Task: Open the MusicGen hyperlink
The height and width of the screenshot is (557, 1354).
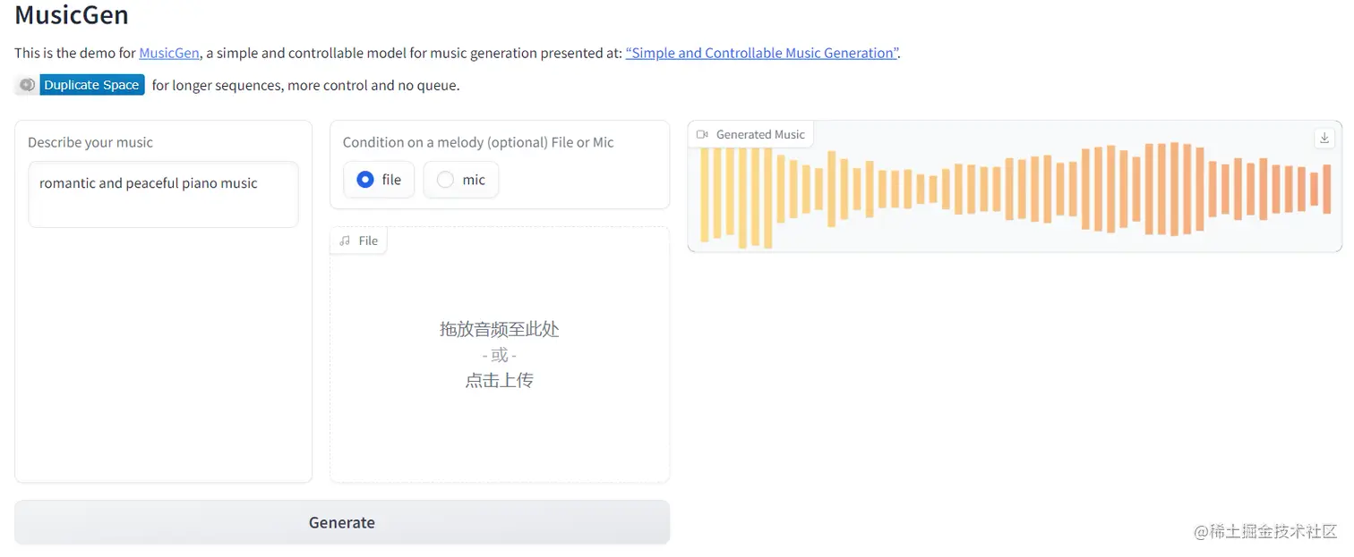Action: point(168,53)
